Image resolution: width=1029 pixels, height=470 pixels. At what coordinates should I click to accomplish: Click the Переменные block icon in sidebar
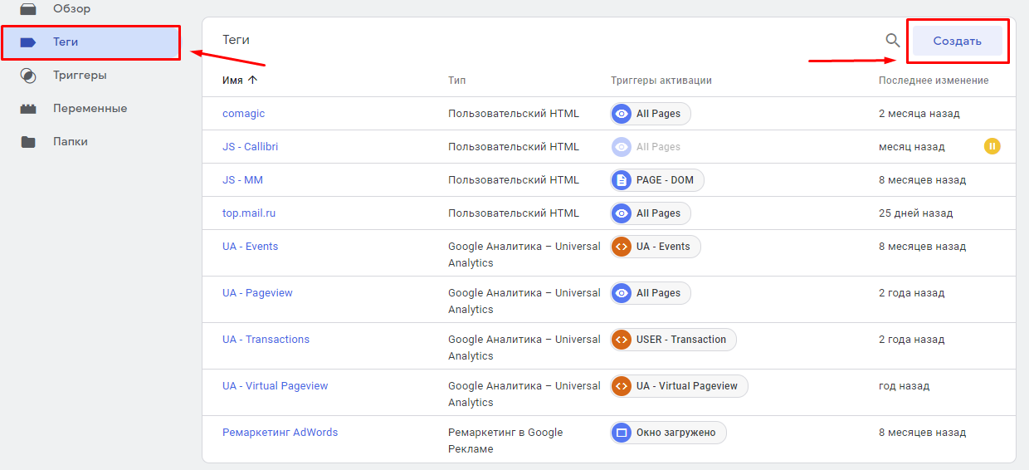(x=28, y=109)
